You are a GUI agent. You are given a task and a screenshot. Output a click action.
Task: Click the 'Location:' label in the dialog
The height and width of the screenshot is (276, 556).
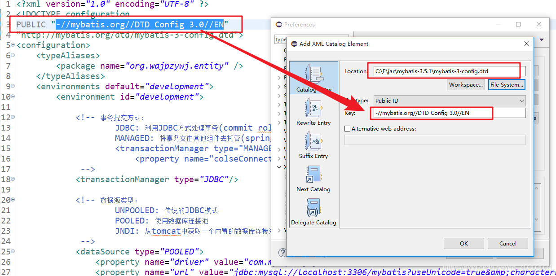click(356, 71)
